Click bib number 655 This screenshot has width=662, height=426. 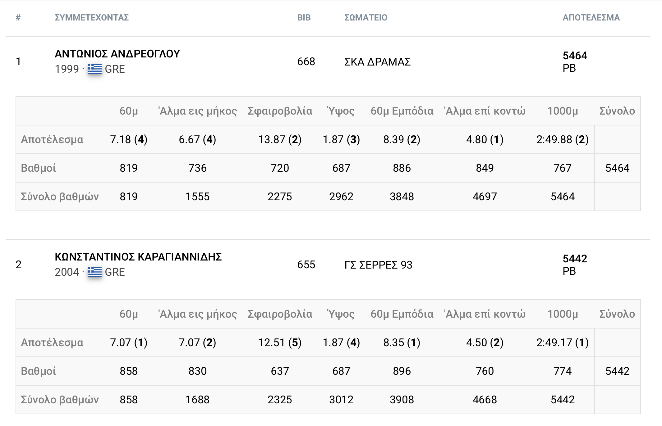coord(306,265)
